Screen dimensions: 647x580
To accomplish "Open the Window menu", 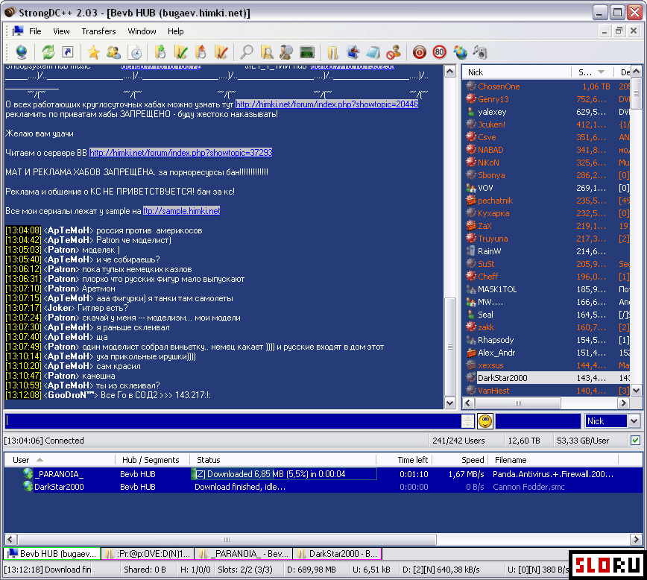I will [x=142, y=31].
